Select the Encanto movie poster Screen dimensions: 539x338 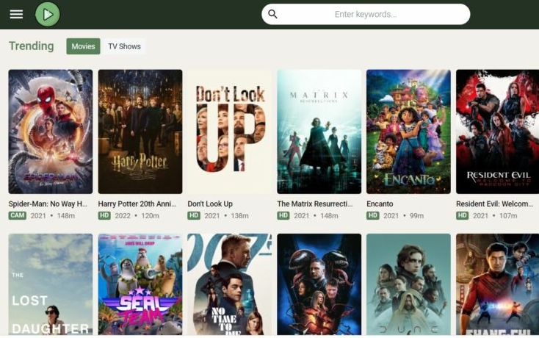click(x=408, y=132)
